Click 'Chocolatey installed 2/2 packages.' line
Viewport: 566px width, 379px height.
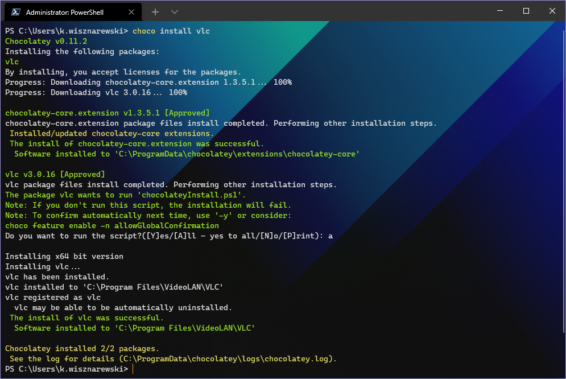(82, 349)
